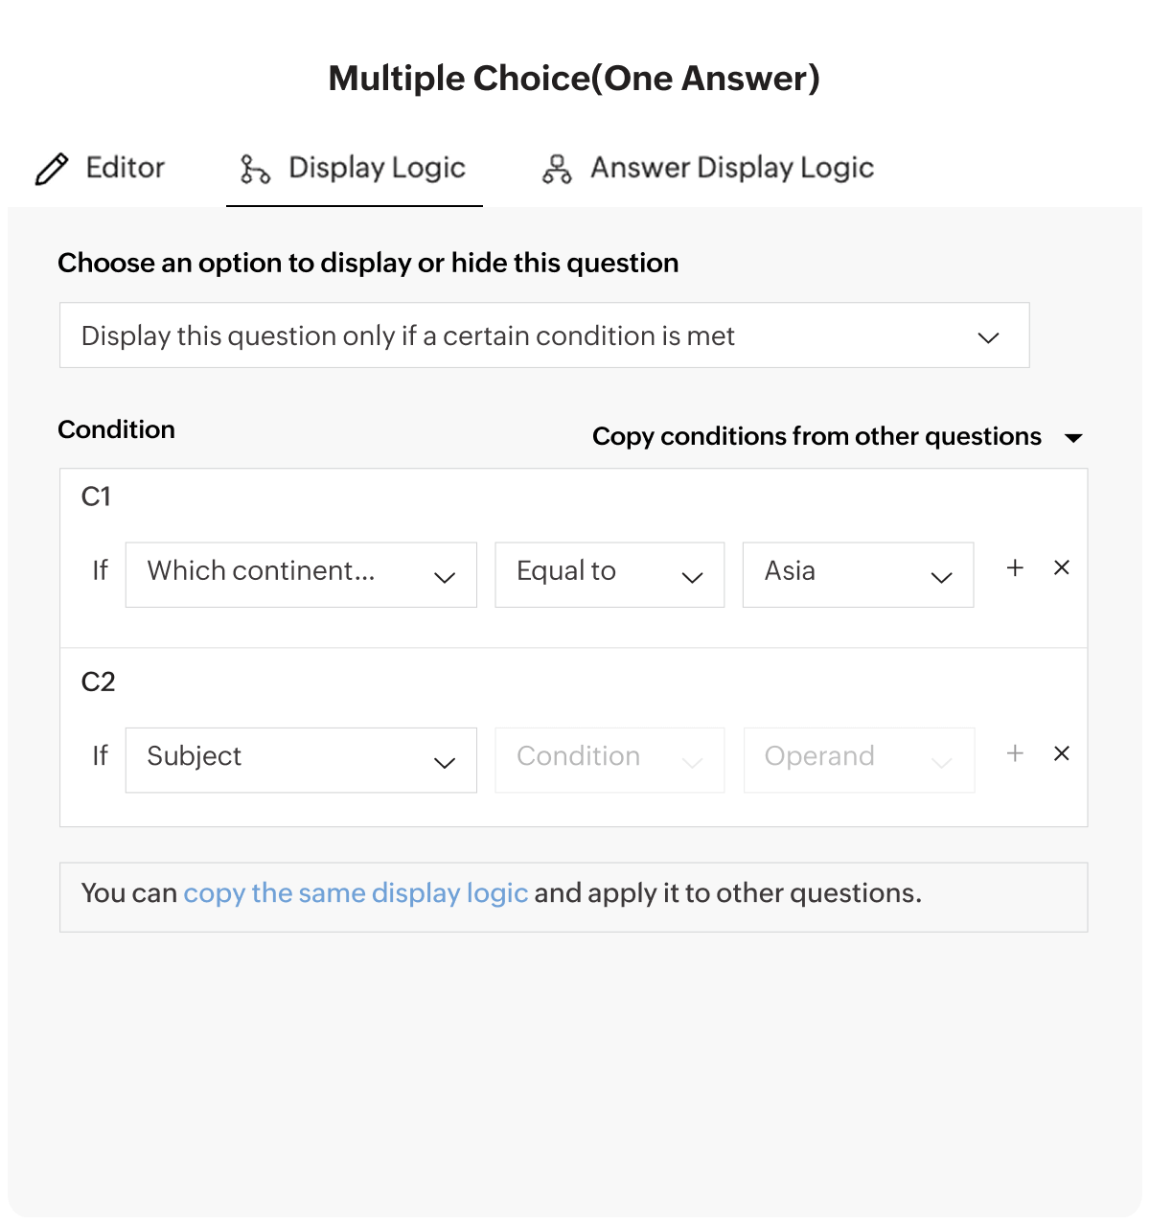Switch to the Answer Display Logic tab

[732, 168]
